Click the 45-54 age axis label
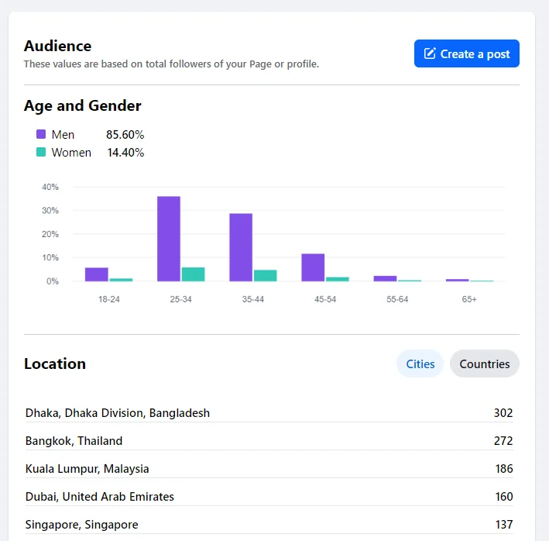 coord(325,299)
